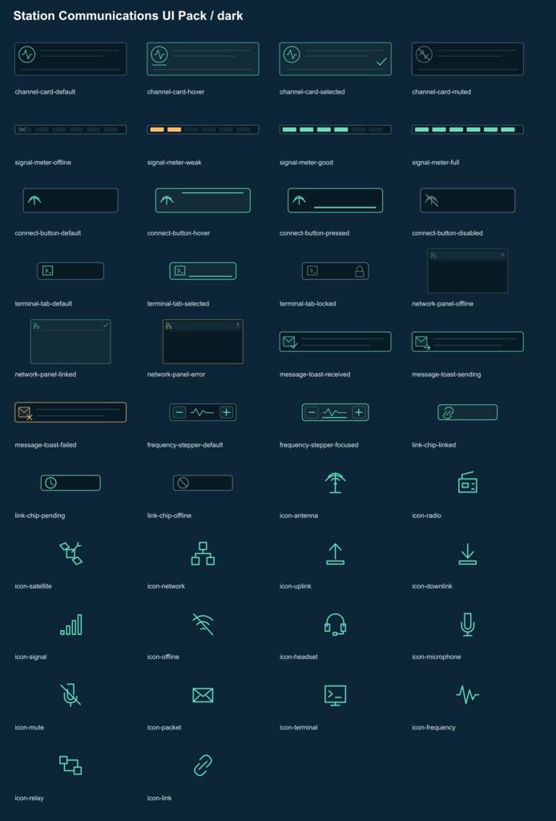The image size is (556, 821).
Task: Click the signal-meter-full bar
Action: [x=468, y=129]
